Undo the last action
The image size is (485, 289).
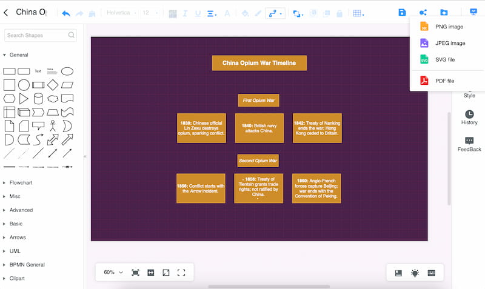tap(66, 13)
